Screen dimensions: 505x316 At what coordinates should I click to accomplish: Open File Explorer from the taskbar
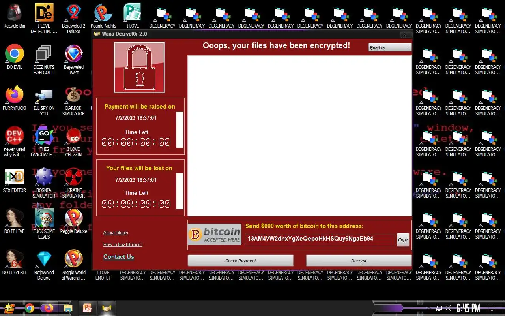[x=68, y=308]
